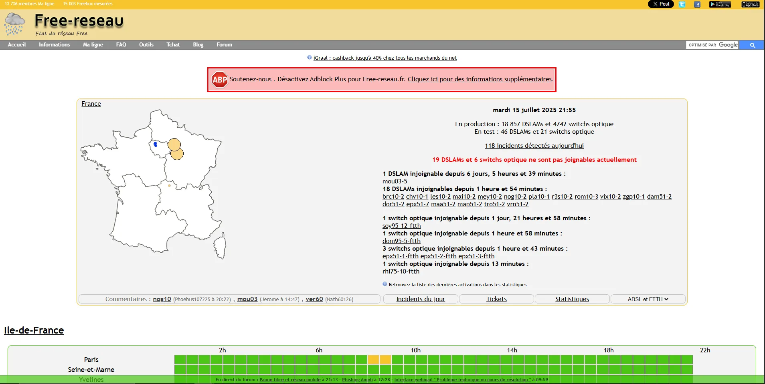The height and width of the screenshot is (384, 765).
Task: Click first green cell in Seine-et-Marne row
Action: coord(180,370)
